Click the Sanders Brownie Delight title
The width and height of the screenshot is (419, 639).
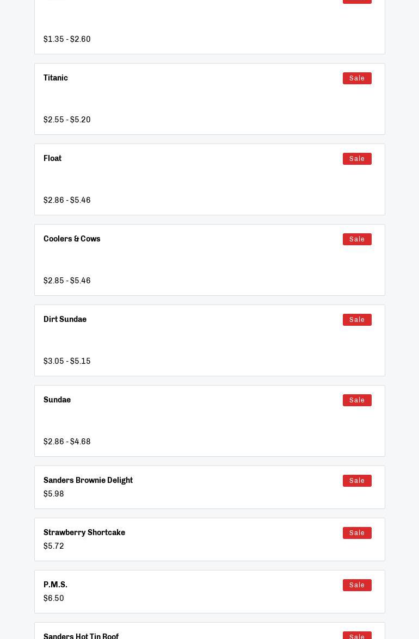pos(88,480)
